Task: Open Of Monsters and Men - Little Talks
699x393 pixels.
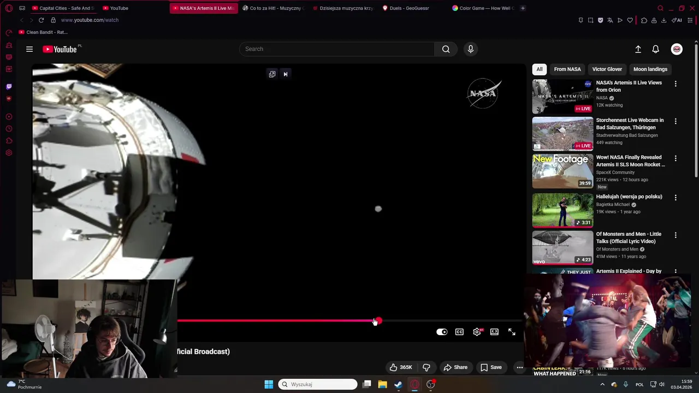Action: [x=629, y=237]
